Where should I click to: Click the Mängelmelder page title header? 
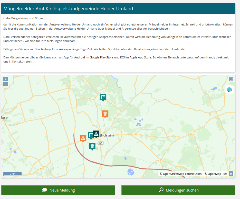[68, 8]
